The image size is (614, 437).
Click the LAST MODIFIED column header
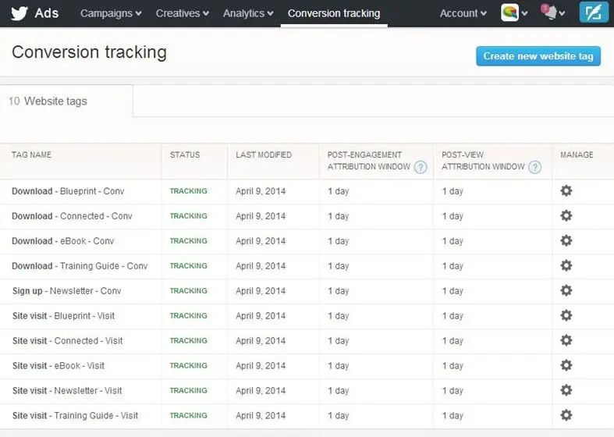coord(264,155)
